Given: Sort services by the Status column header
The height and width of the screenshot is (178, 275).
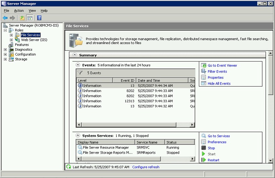Looking at the screenshot, I should [x=180, y=142].
